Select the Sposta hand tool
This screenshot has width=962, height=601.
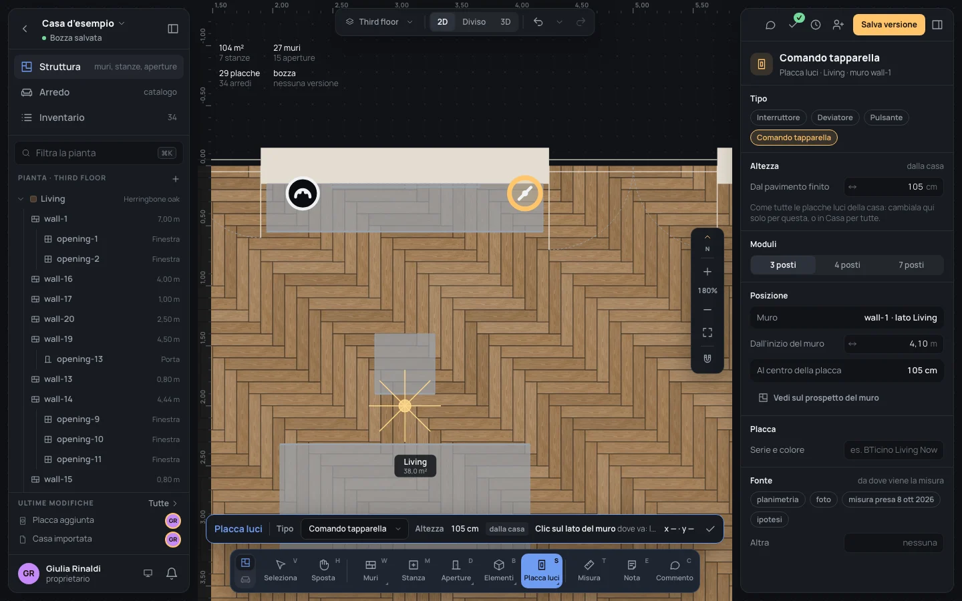click(323, 571)
